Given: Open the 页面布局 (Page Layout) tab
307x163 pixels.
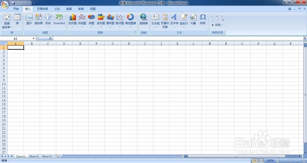Looking at the screenshot, I should point(42,9).
